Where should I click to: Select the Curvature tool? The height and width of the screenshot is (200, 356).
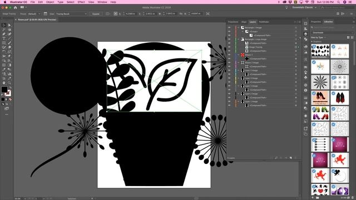[9, 34]
